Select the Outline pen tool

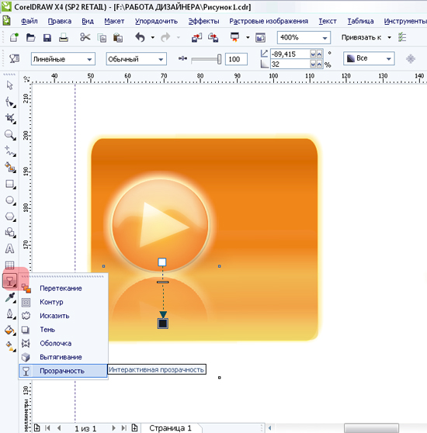(10, 314)
